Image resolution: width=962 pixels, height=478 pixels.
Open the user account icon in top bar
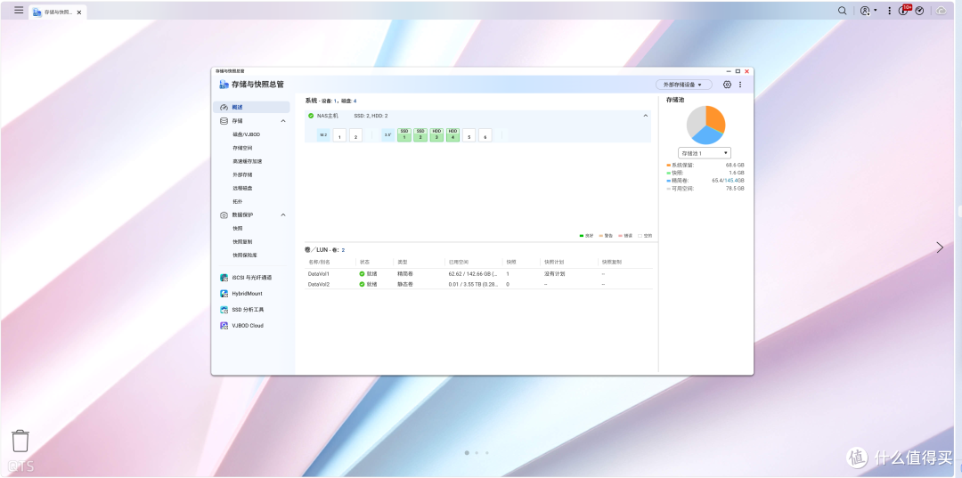pyautogui.click(x=865, y=11)
